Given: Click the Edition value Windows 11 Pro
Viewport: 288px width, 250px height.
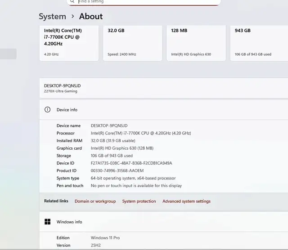Looking at the screenshot, I should [x=105, y=238].
